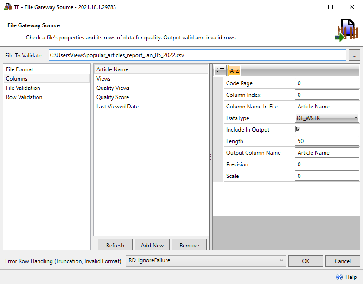363x284 pixels.
Task: Click the Length value field showing 50
Action: pyautogui.click(x=327, y=141)
